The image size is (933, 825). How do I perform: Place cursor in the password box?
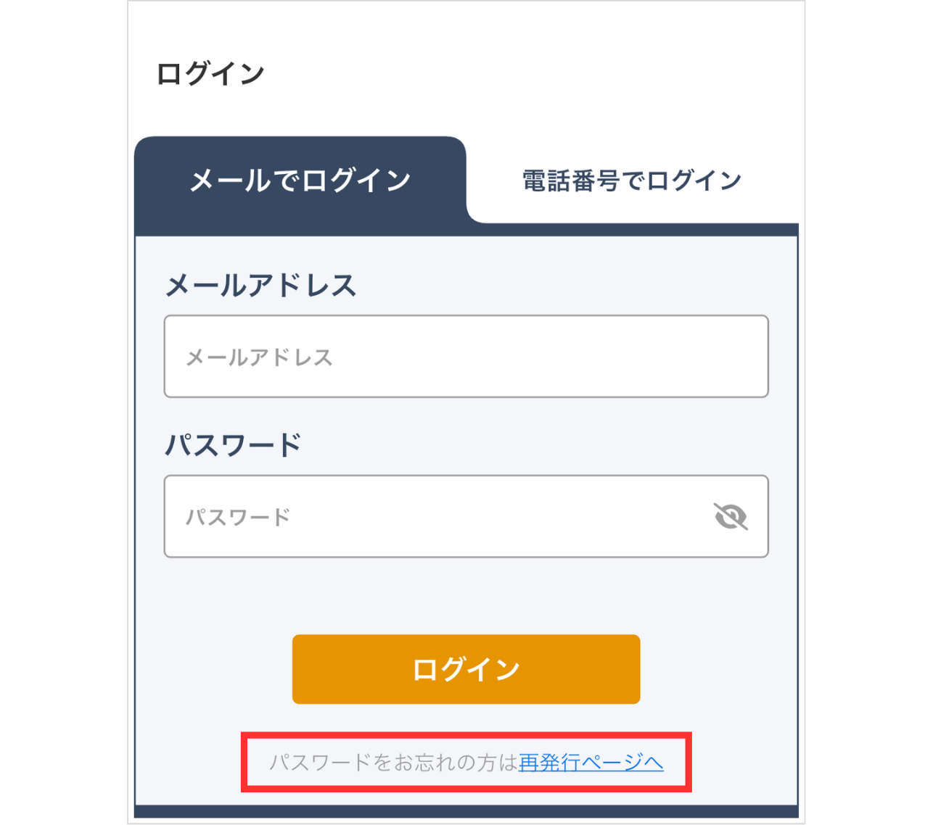point(435,517)
